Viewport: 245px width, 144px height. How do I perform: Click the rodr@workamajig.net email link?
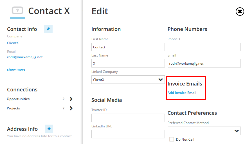click(x=25, y=57)
